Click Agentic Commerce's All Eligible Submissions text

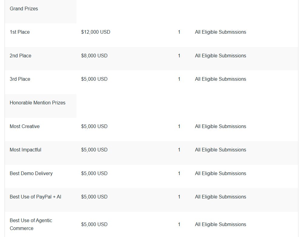click(x=221, y=225)
